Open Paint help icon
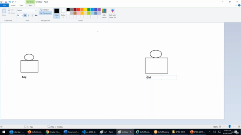The width and height of the screenshot is (241, 135). tap(239, 5)
